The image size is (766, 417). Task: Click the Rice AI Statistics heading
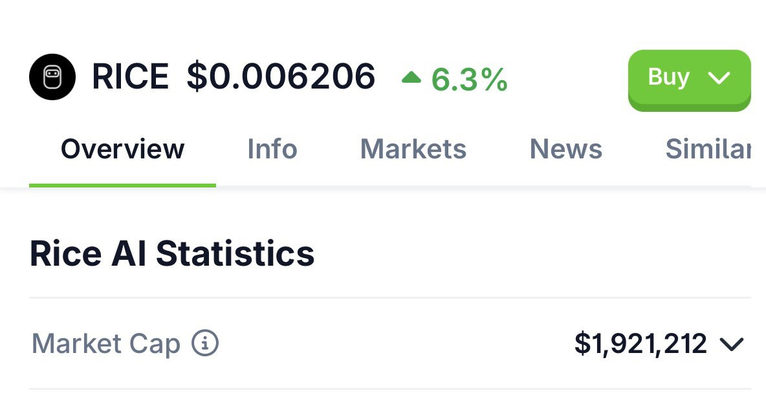pyautogui.click(x=172, y=253)
